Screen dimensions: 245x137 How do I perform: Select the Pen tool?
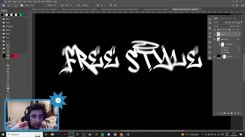coord(8,78)
